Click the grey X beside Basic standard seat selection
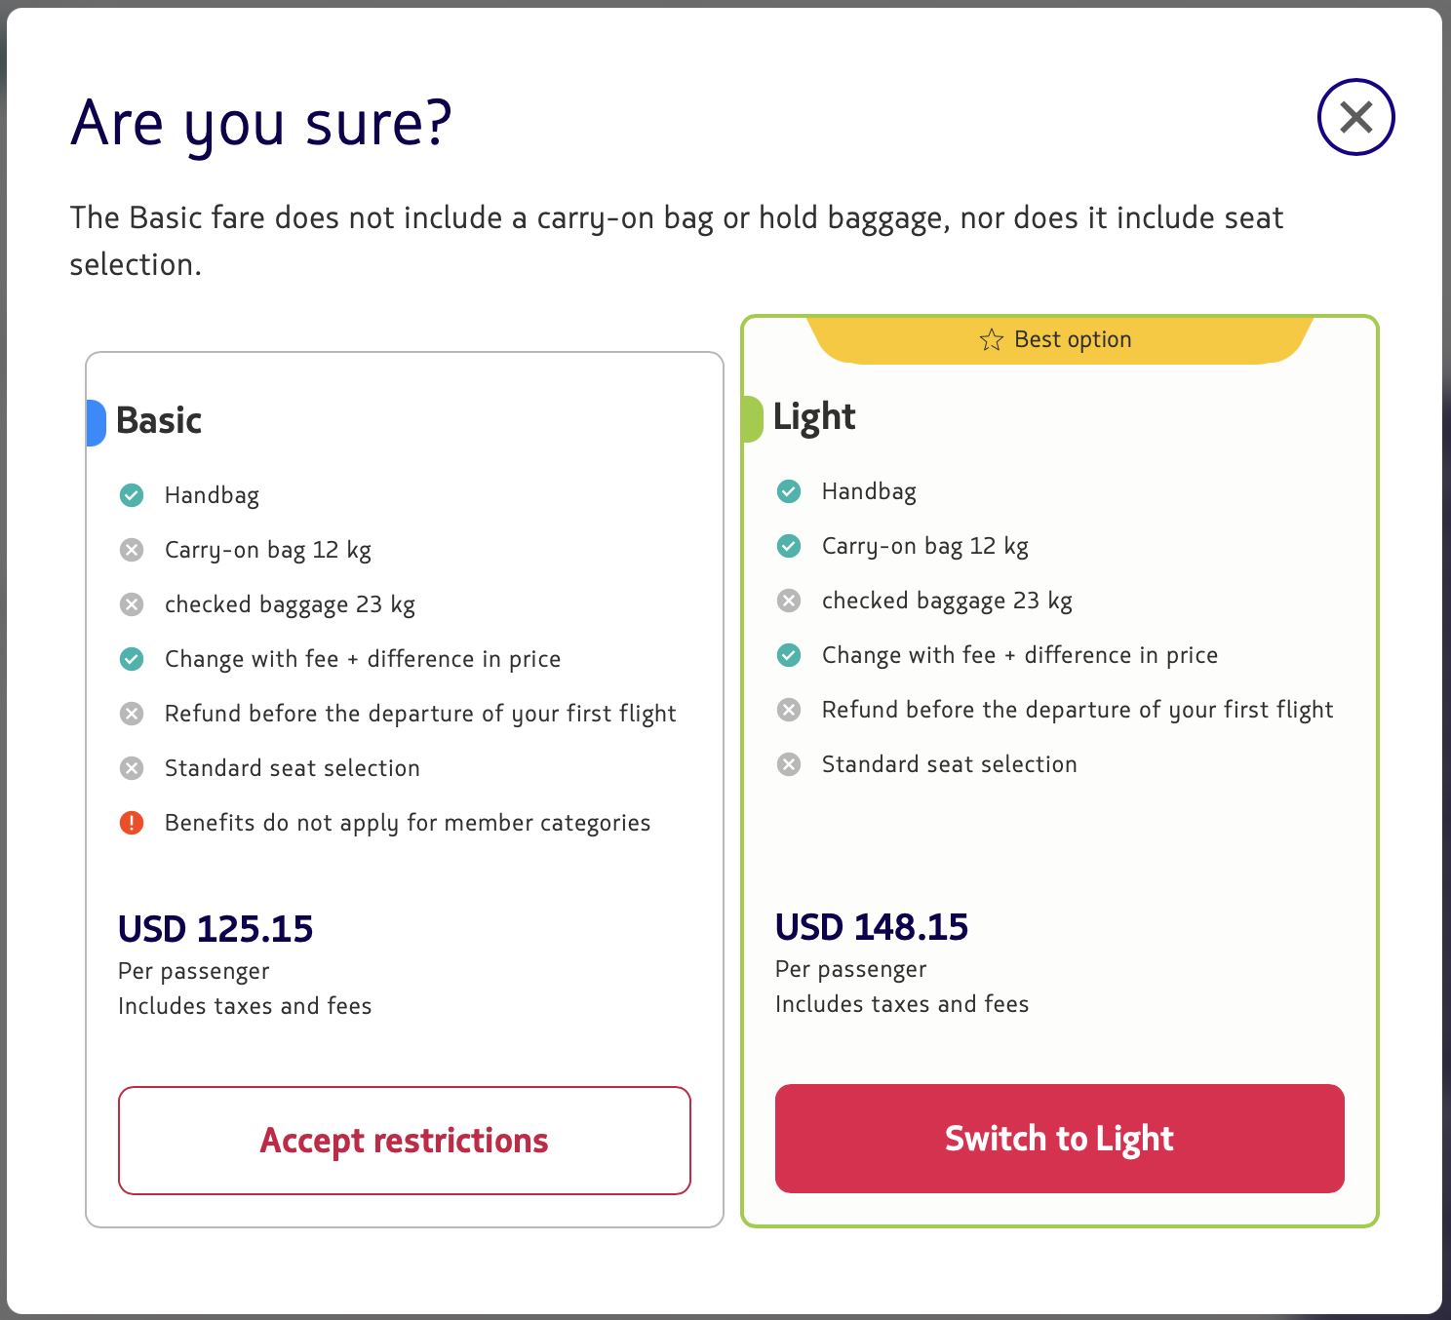The height and width of the screenshot is (1320, 1451). tap(132, 768)
